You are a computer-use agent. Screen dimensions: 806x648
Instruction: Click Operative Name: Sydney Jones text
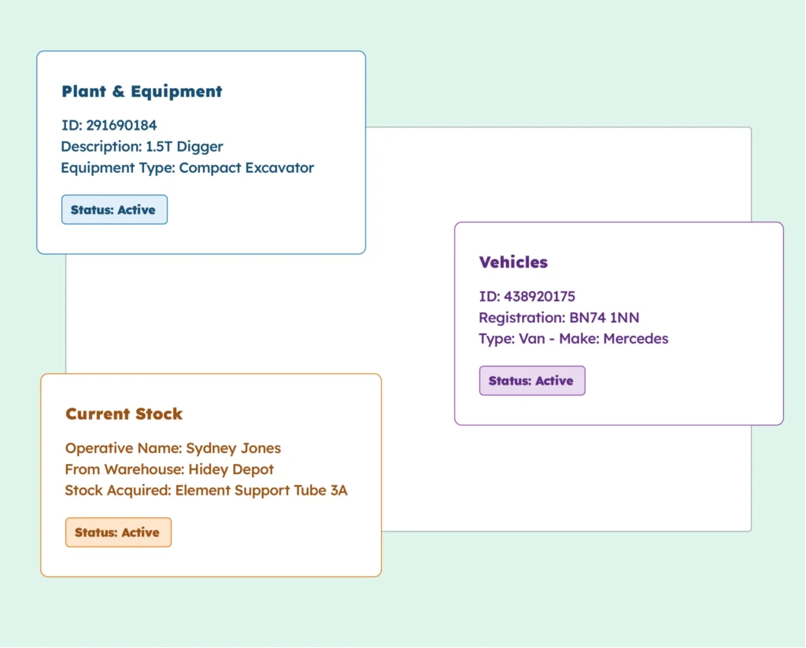(173, 448)
